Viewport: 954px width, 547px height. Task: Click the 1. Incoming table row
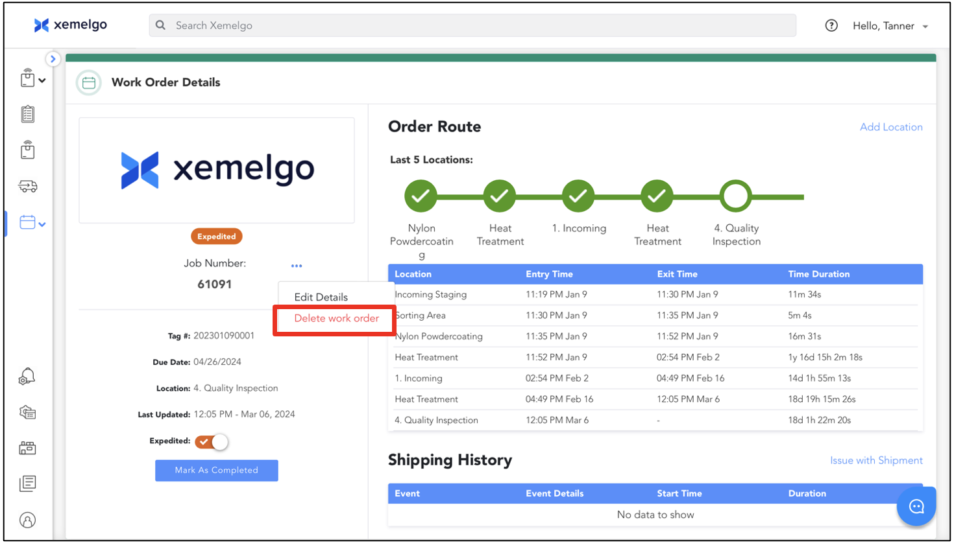click(x=655, y=378)
